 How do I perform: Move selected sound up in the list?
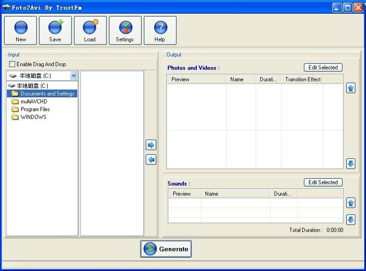(x=351, y=203)
